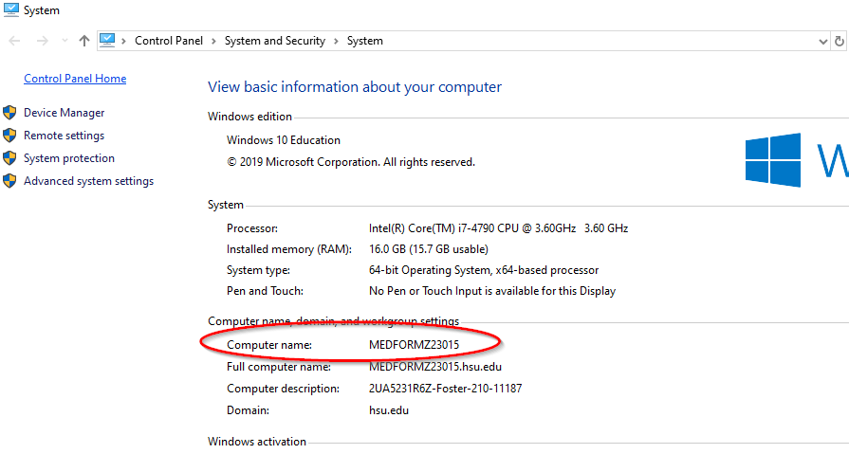
Task: Click the System type: label
Action: 258,270
